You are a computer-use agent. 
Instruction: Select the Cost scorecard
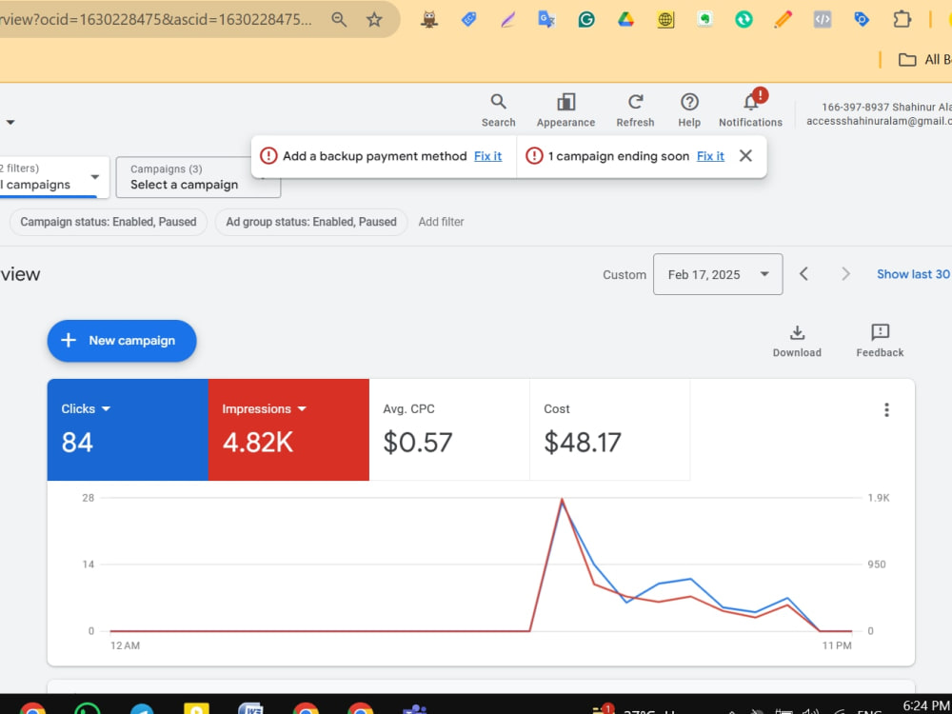click(x=609, y=430)
